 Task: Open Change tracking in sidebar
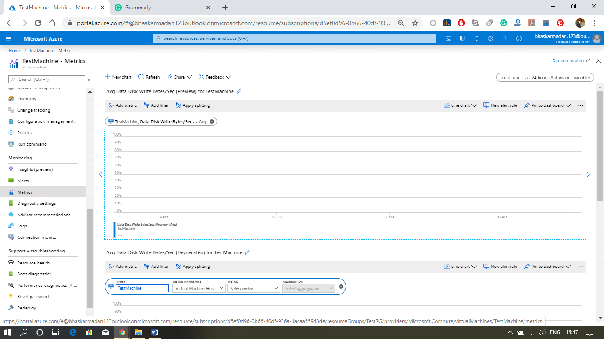click(x=34, y=110)
